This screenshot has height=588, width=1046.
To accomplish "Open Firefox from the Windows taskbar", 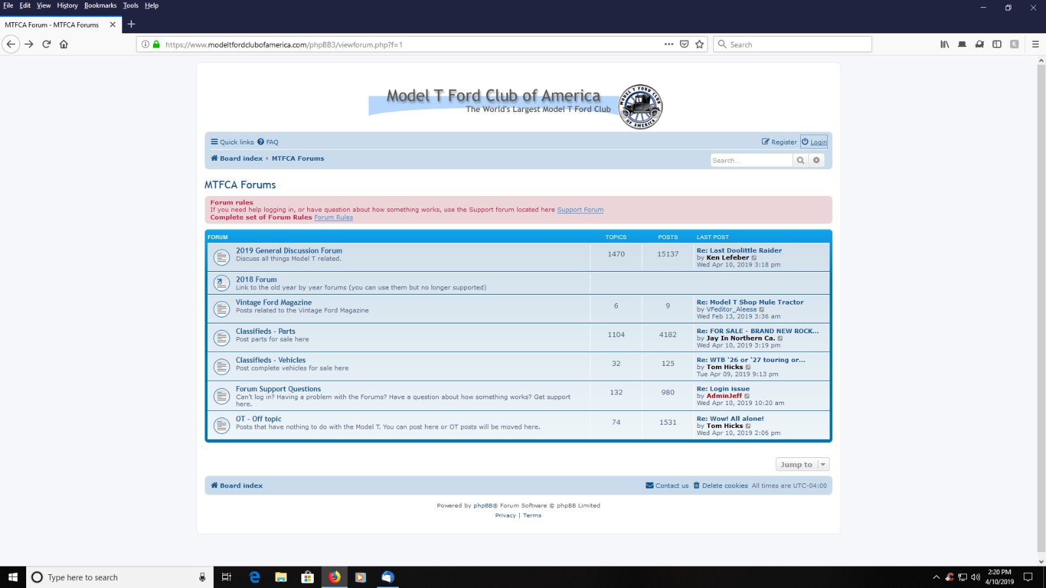I will [x=334, y=577].
